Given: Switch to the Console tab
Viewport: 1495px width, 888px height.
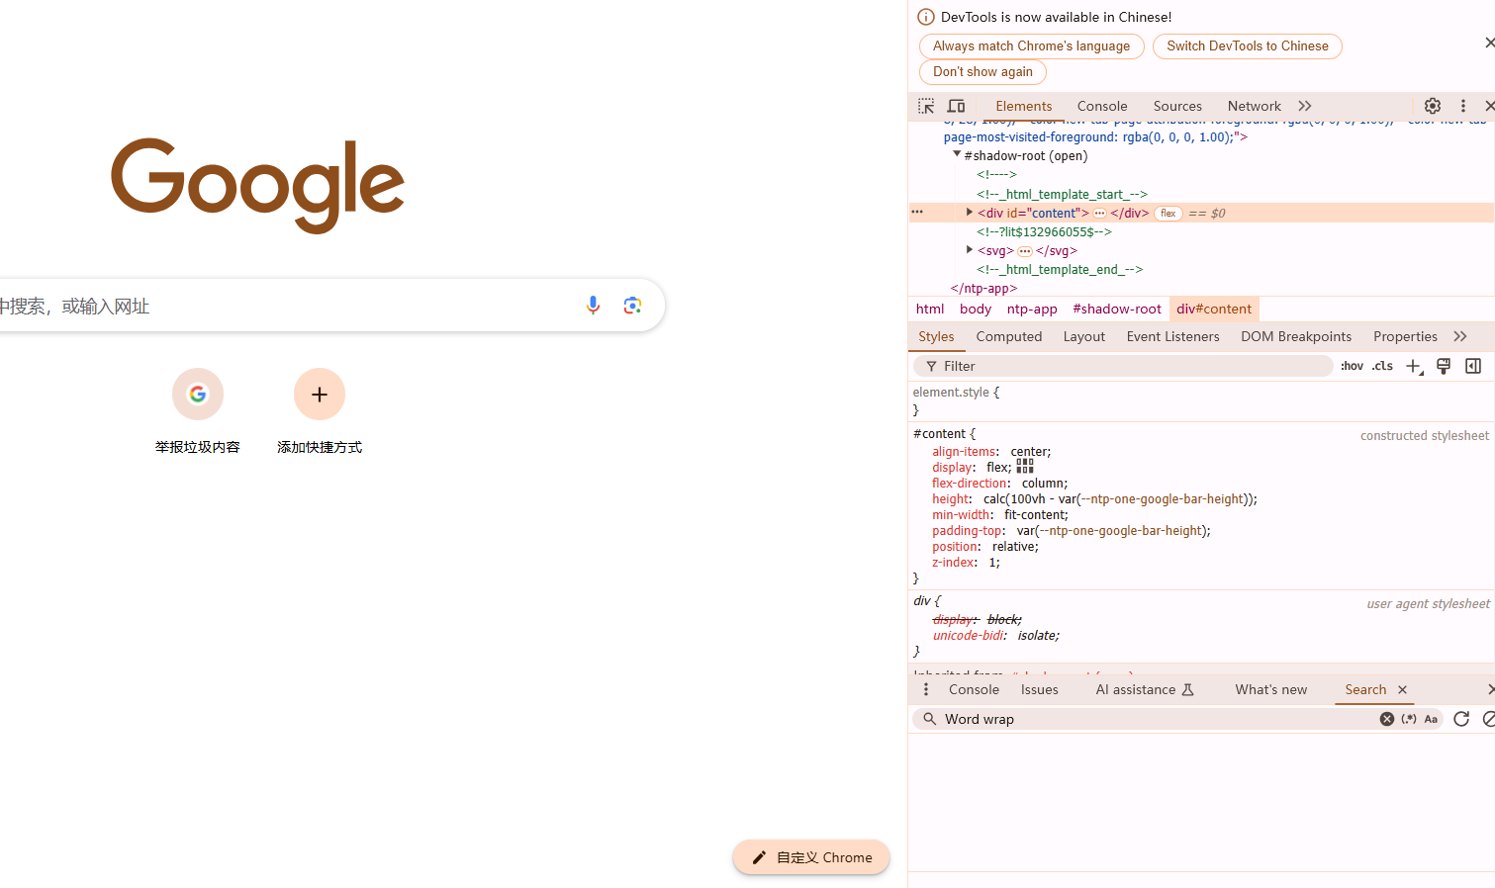Looking at the screenshot, I should pos(1102,106).
